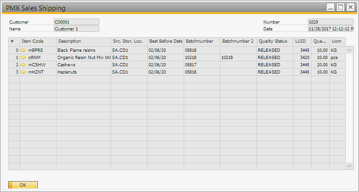Select the Best Before Date column header

(165, 41)
